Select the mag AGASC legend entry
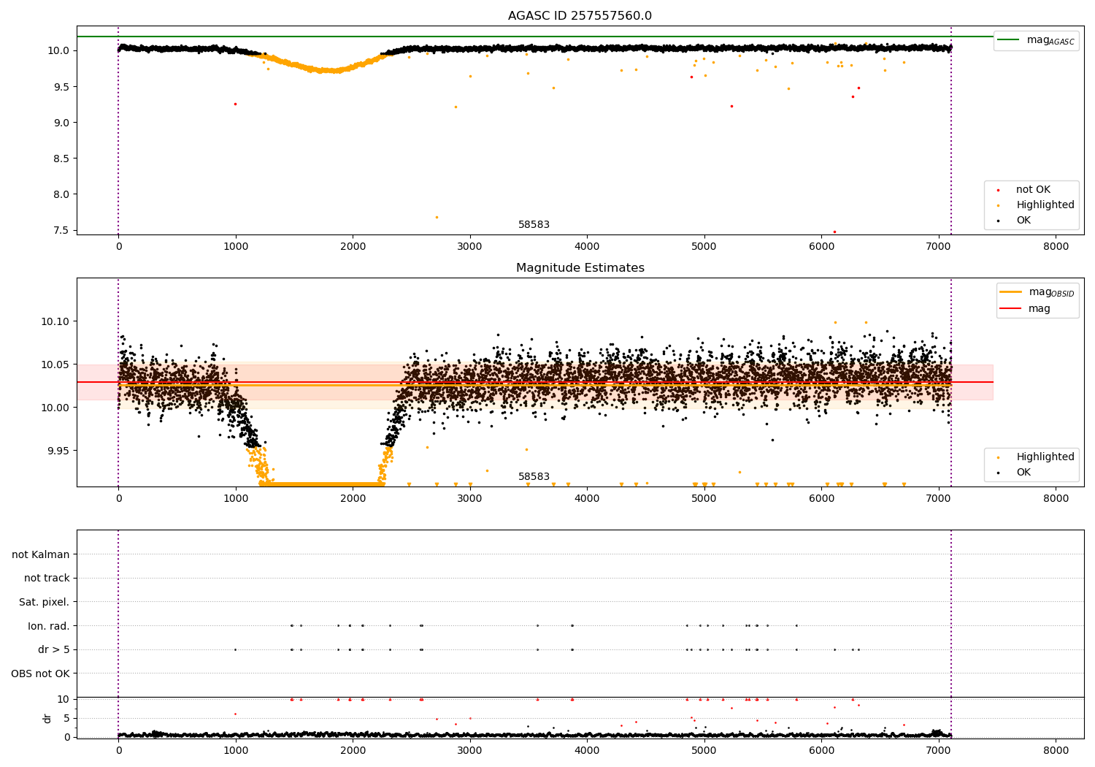 [x=1036, y=40]
